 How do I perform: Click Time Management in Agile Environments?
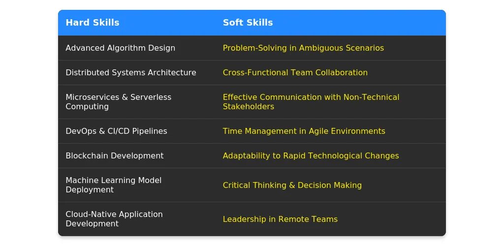pyautogui.click(x=304, y=131)
